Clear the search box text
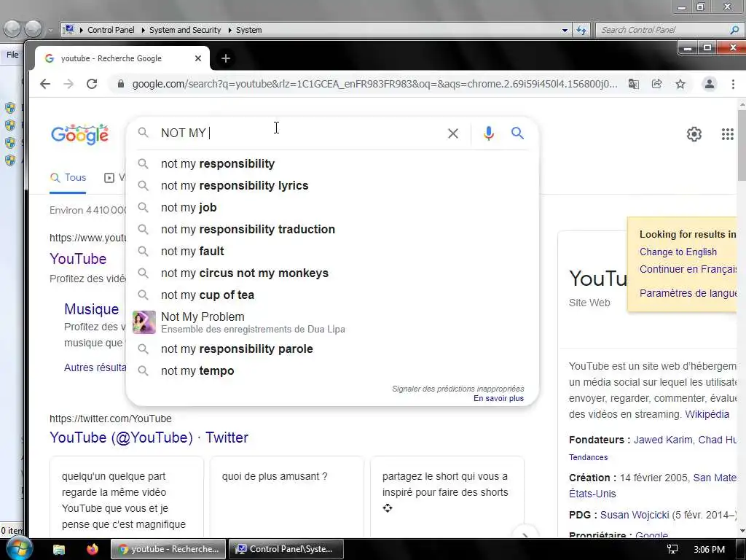This screenshot has height=560, width=746. 453,133
